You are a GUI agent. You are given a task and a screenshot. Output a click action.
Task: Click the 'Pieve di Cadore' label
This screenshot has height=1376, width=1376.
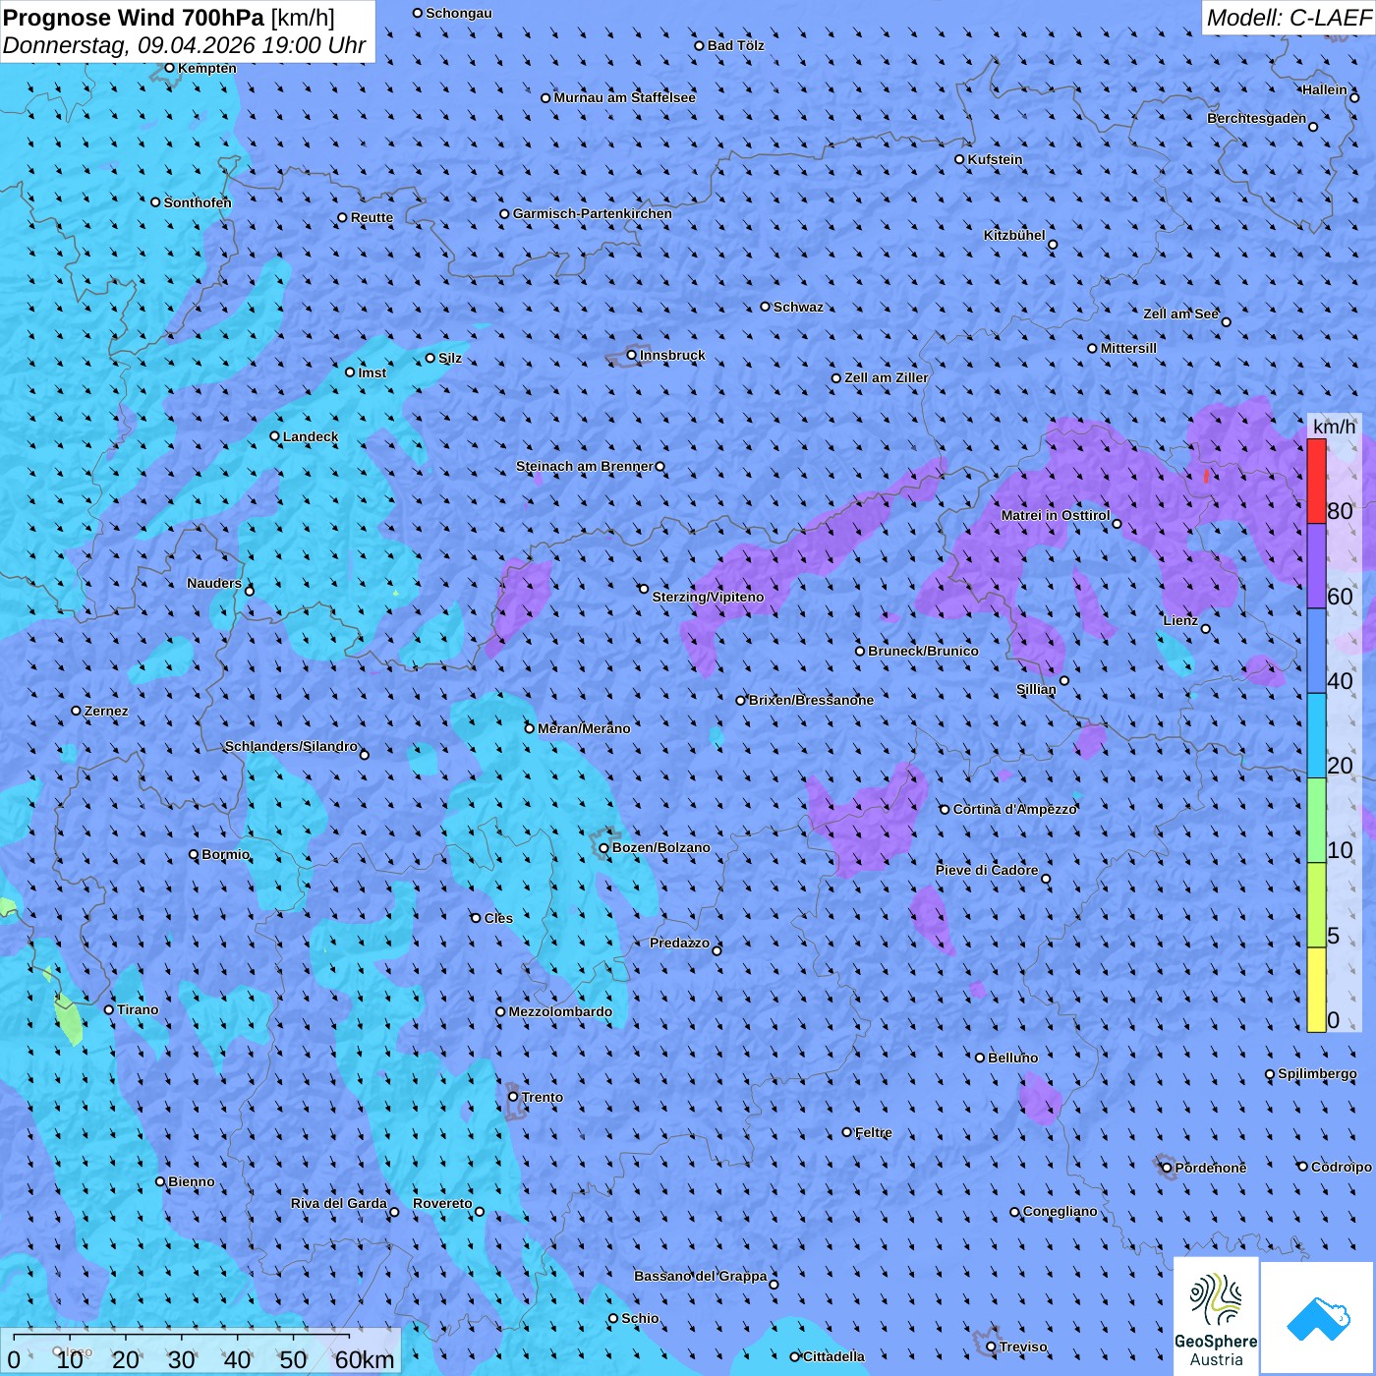click(987, 870)
